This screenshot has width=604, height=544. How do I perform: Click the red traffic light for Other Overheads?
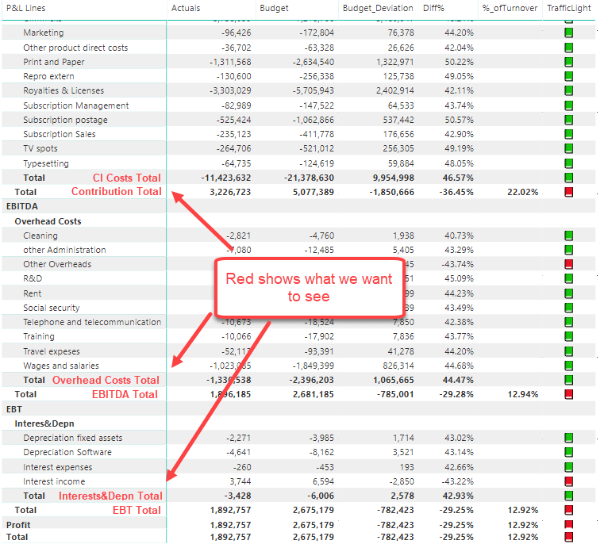568,264
